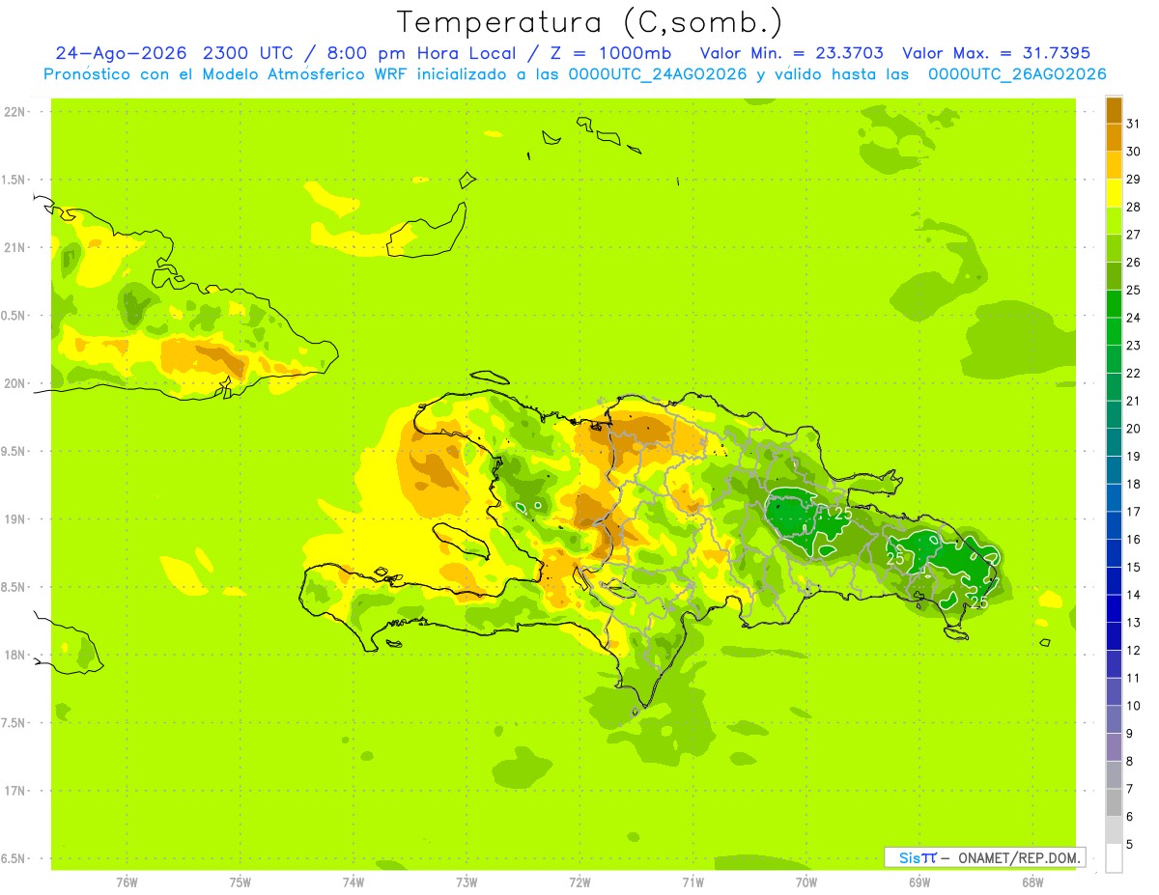This screenshot has height=895, width=1159.
Task: Click the longitude label "68W"
Action: click(1032, 881)
